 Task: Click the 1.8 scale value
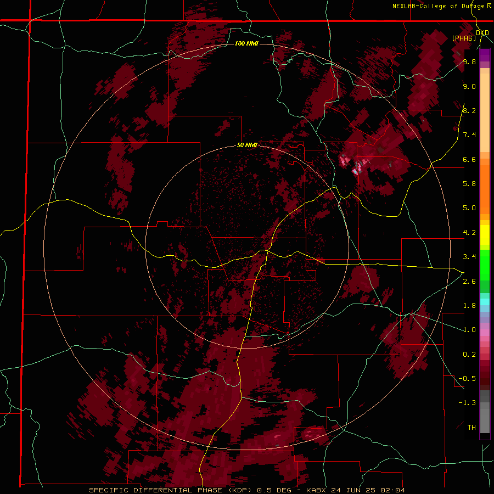[469, 306]
